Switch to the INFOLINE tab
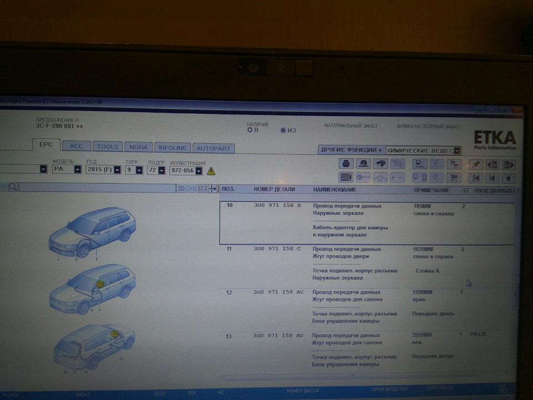 [172, 148]
